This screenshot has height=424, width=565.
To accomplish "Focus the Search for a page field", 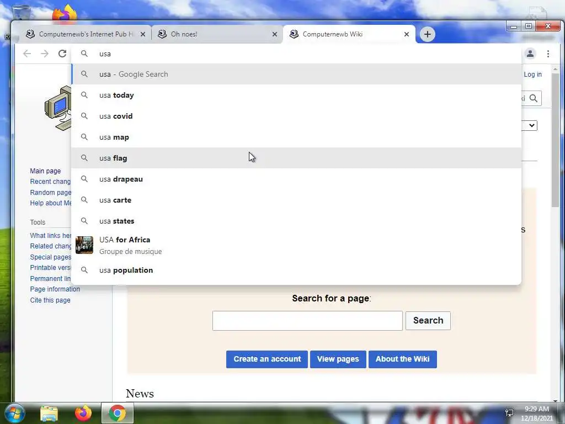I will click(307, 321).
